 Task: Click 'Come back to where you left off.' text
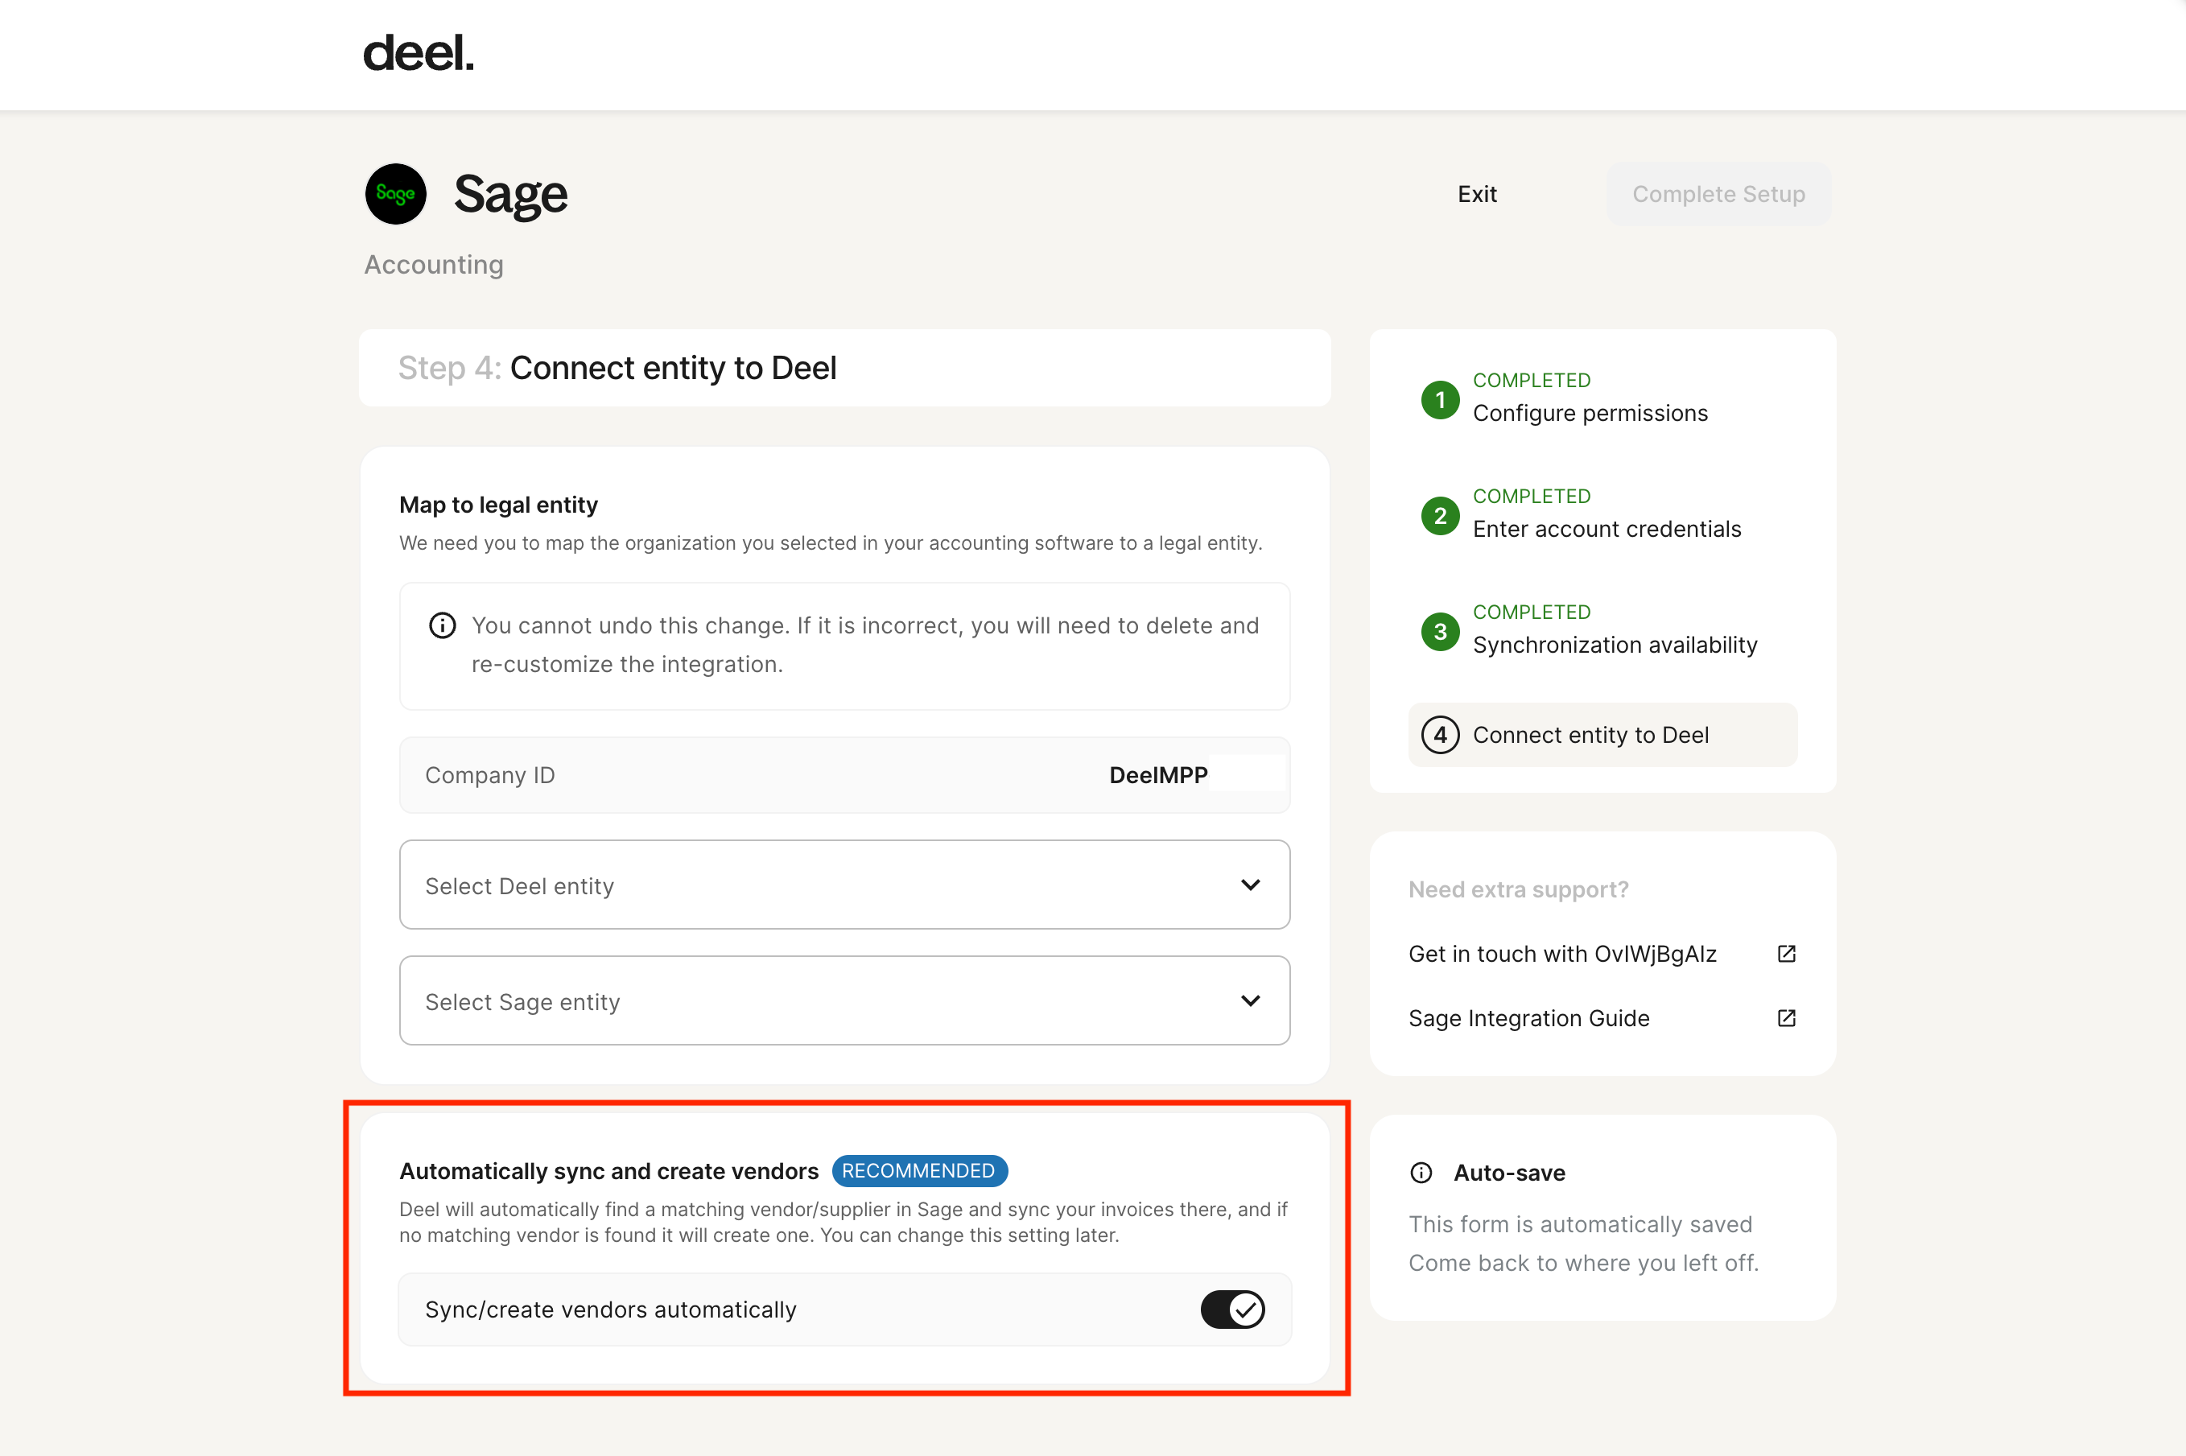tap(1583, 1264)
